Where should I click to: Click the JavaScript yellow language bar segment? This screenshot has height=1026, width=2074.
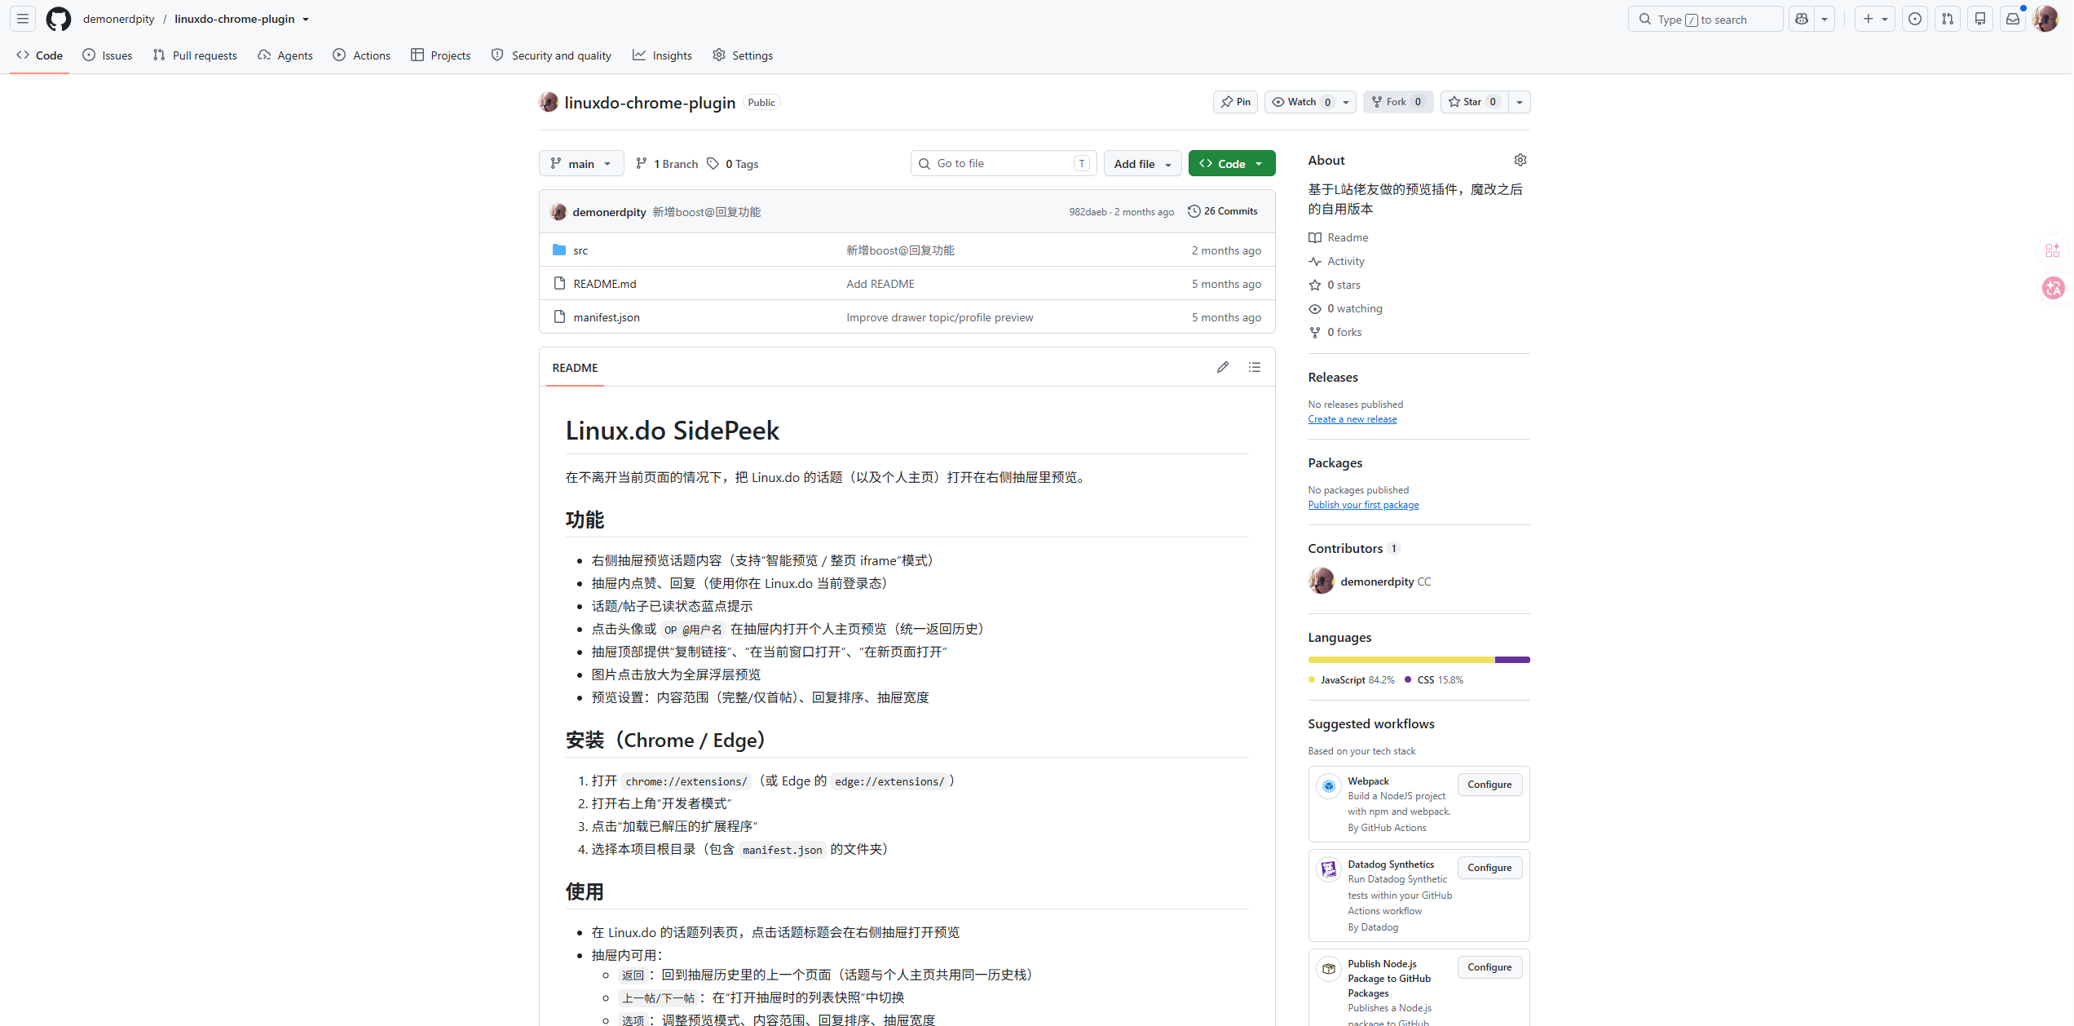1401,660
